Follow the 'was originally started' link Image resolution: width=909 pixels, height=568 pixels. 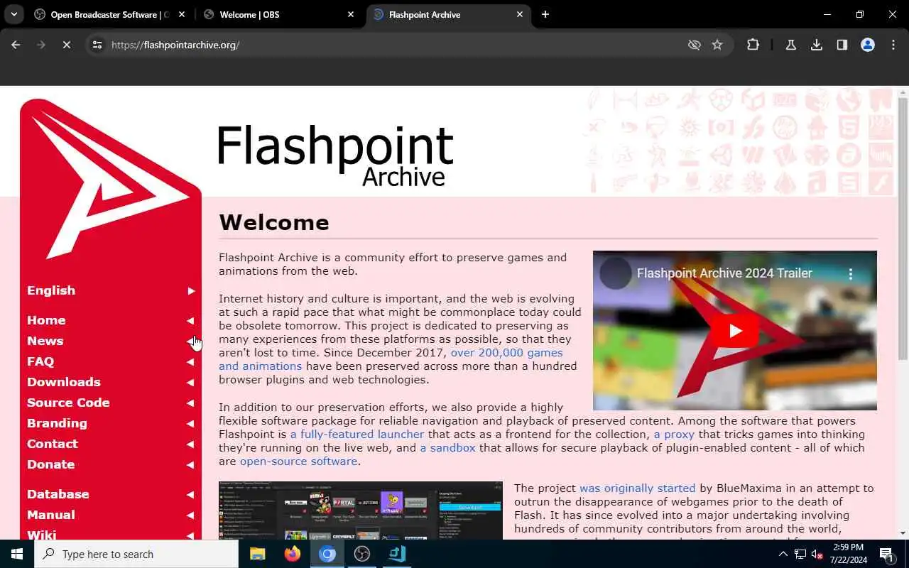(x=638, y=488)
